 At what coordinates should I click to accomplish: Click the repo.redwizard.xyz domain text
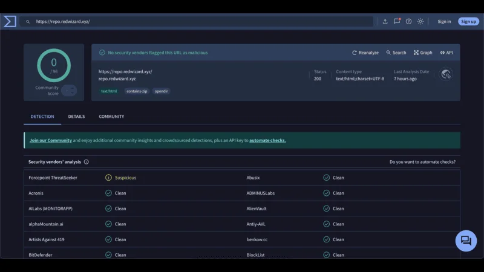pyautogui.click(x=117, y=79)
